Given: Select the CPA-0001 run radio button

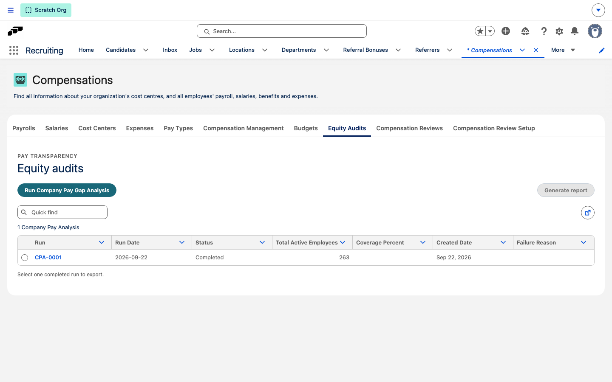Looking at the screenshot, I should (25, 258).
